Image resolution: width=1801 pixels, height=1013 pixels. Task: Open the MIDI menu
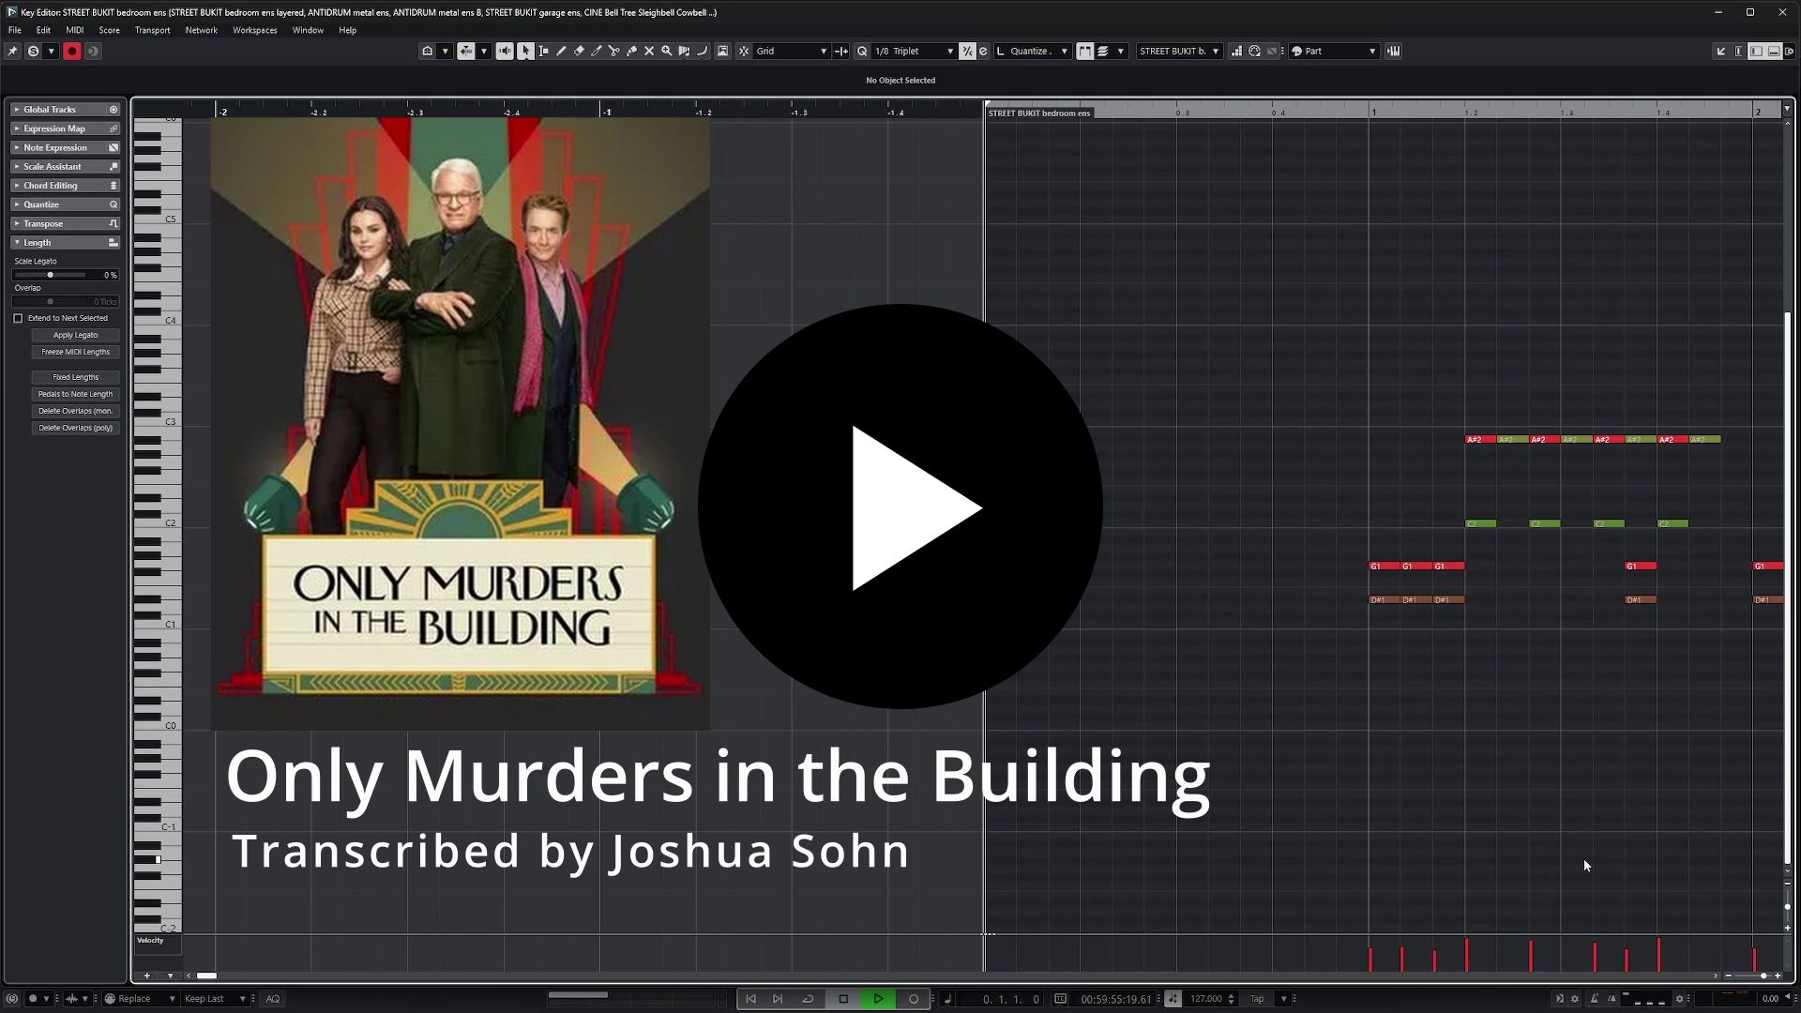coord(74,30)
